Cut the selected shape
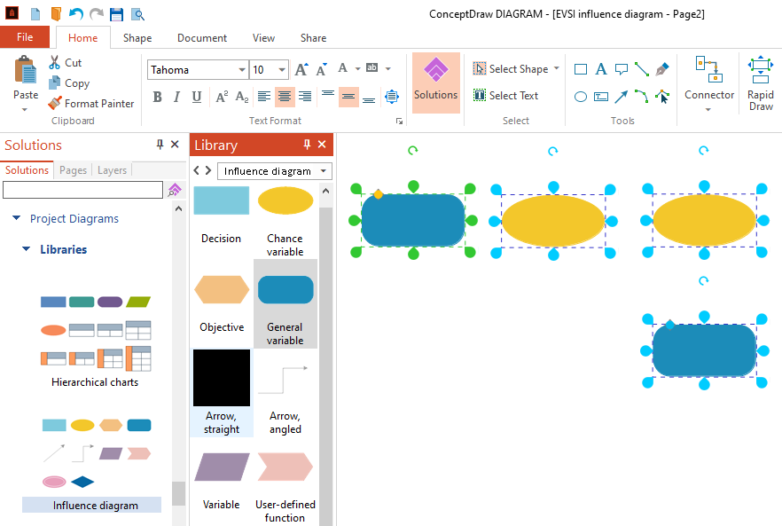 [66, 62]
